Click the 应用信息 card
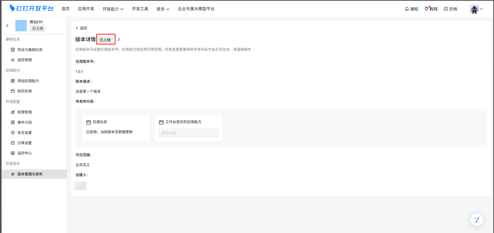The width and height of the screenshot is (494, 233). (116, 128)
